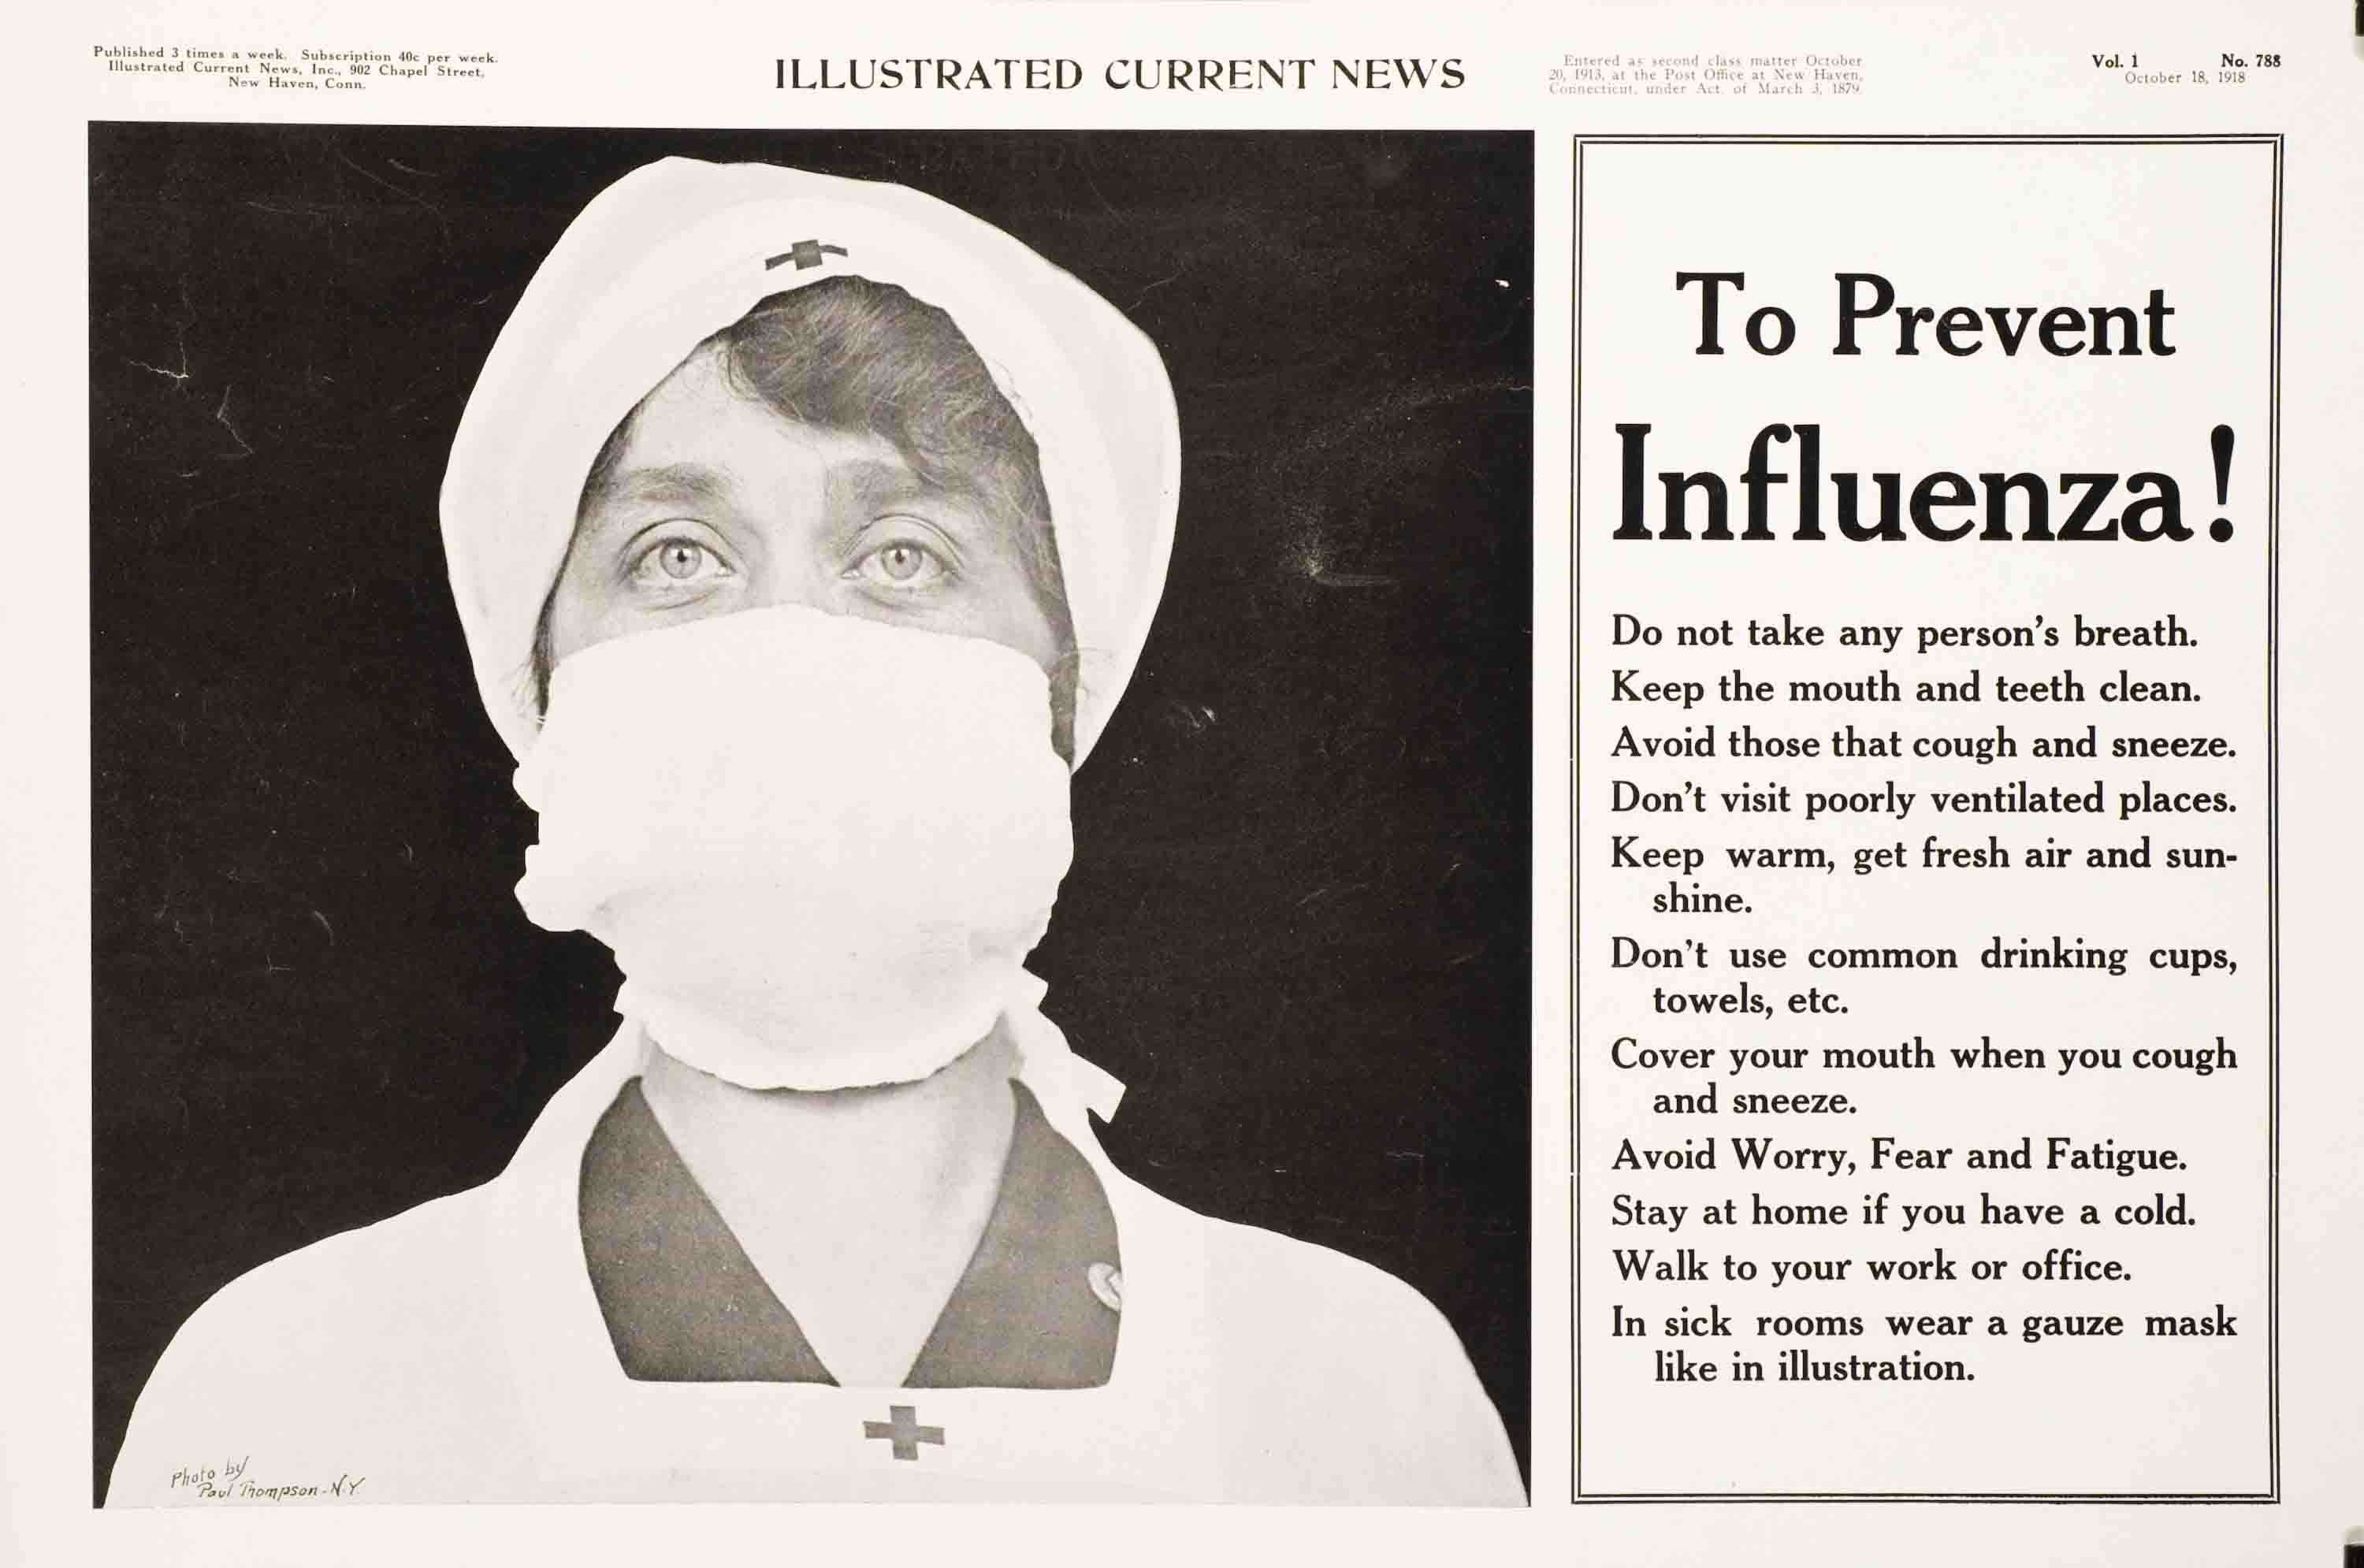Screen dimensions: 2364x1568
Task: Click the 'Entered as second class matter' notice
Action: point(1705,75)
